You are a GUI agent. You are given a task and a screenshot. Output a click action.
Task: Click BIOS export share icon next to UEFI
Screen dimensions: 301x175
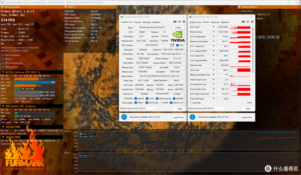point(173,45)
